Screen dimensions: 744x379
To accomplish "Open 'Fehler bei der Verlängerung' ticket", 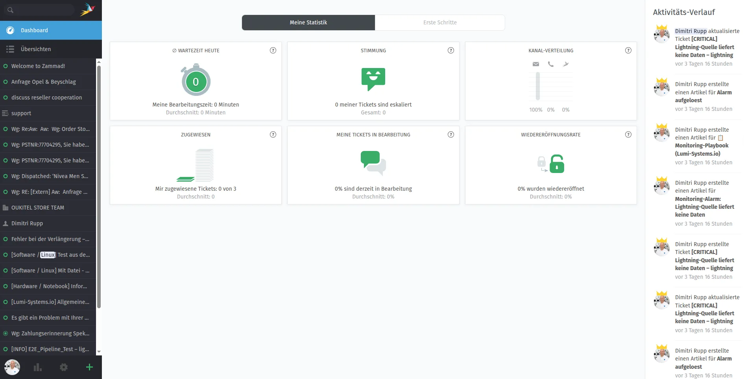I will point(48,239).
